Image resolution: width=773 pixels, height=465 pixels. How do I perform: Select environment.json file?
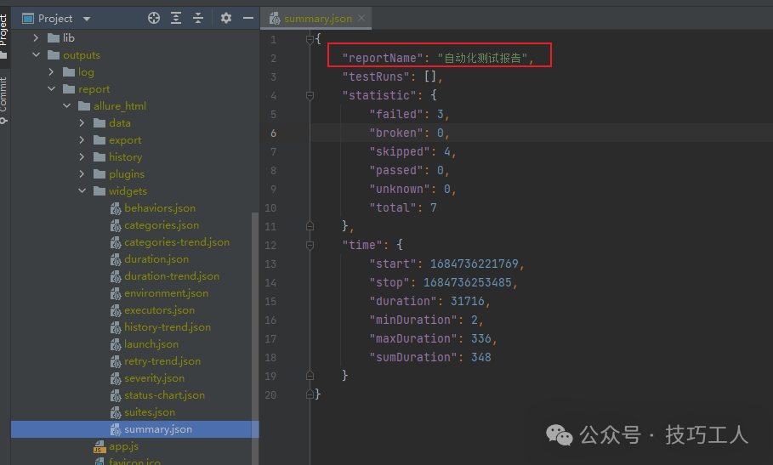pyautogui.click(x=166, y=293)
